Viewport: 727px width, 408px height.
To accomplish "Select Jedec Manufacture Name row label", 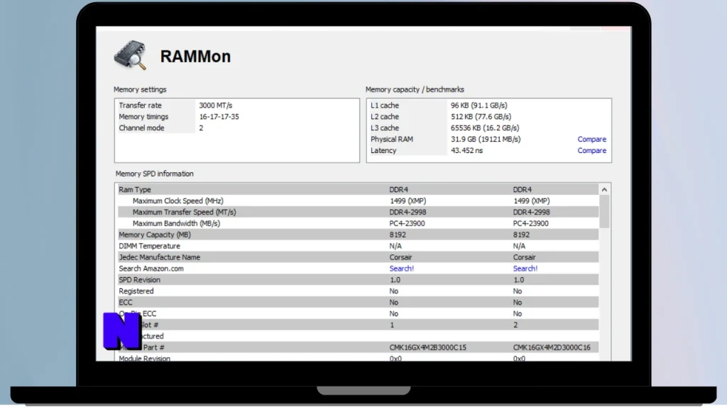I will 160,257.
